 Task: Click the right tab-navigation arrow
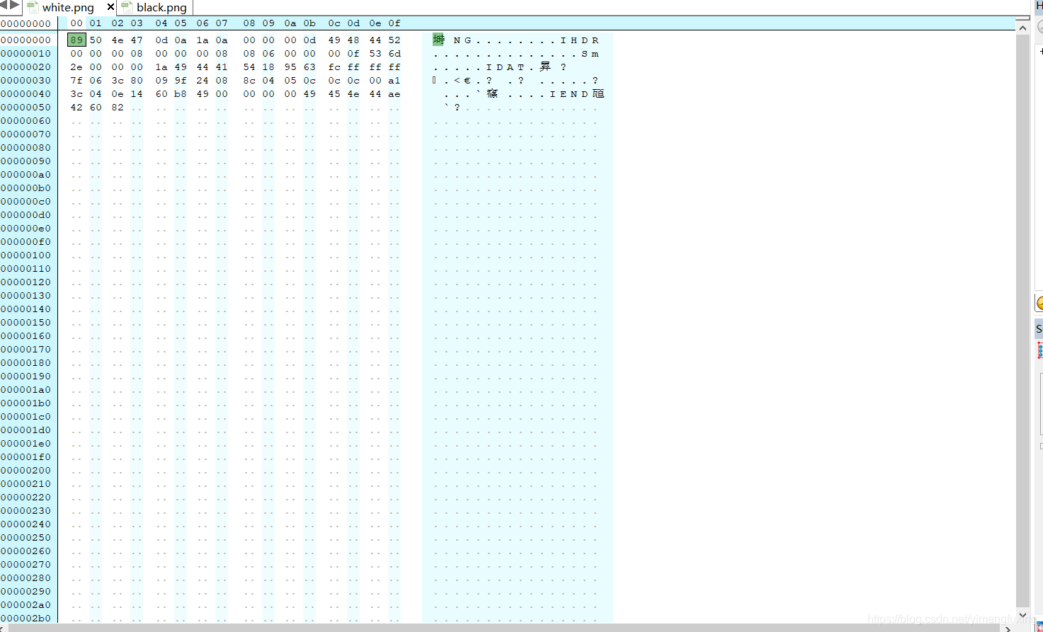pos(15,6)
